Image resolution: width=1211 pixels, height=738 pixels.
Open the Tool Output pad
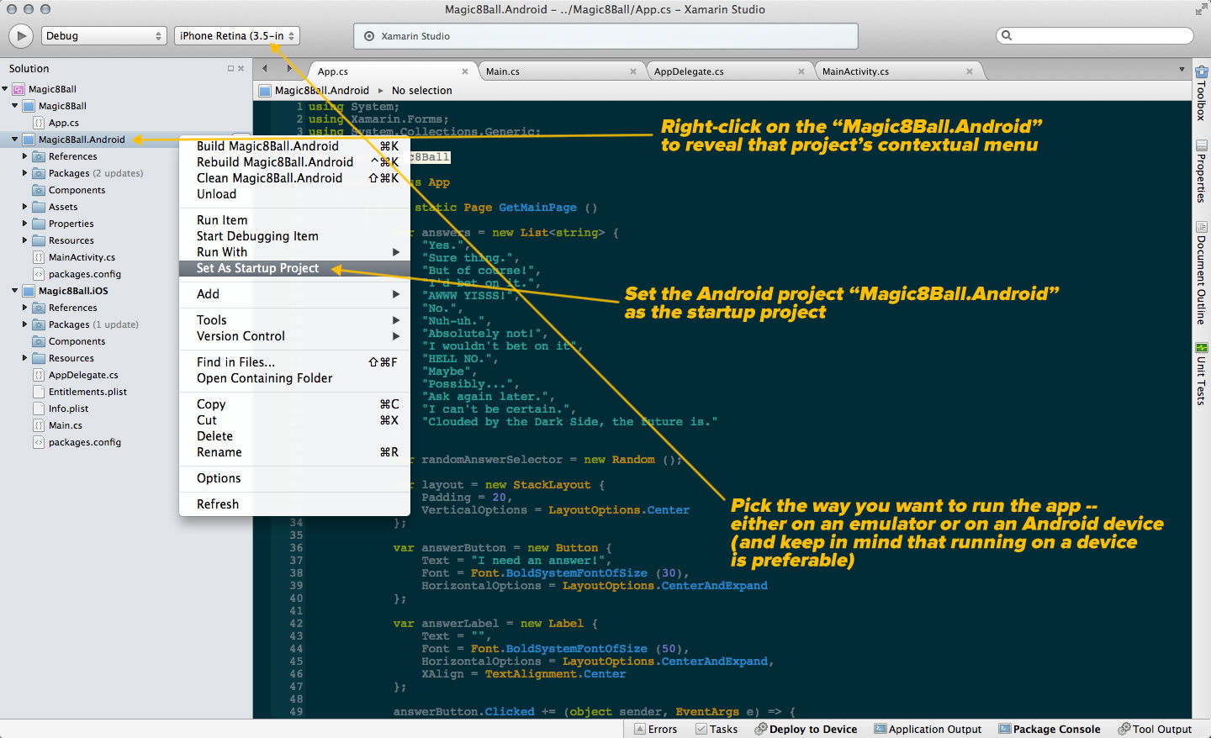point(1155,729)
